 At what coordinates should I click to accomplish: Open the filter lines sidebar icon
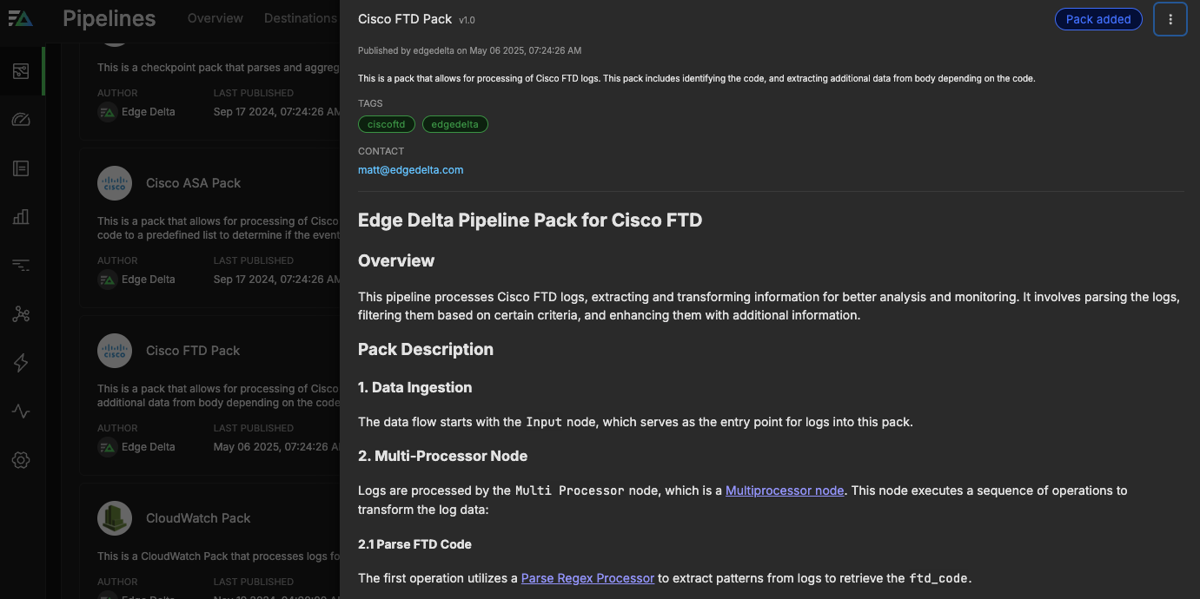point(21,266)
